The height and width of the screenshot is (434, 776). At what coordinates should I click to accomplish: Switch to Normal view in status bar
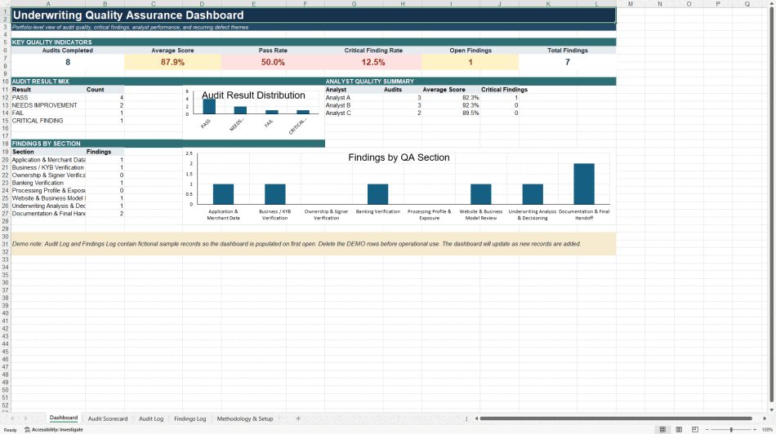662,430
